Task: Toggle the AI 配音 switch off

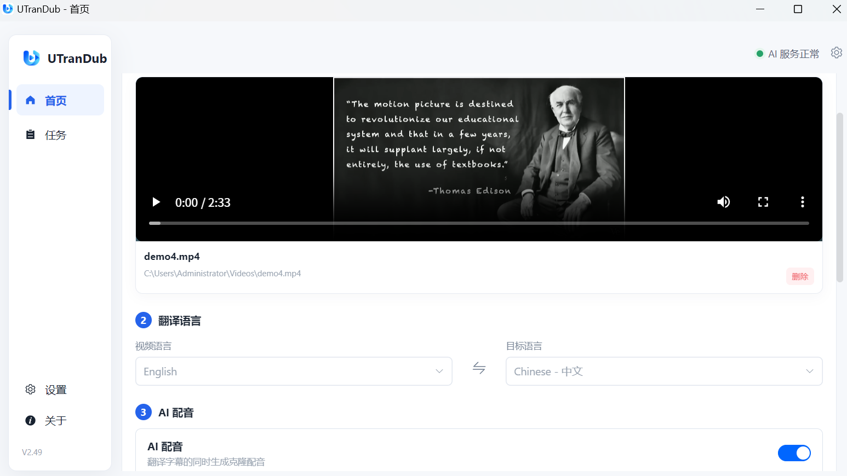Action: [794, 453]
